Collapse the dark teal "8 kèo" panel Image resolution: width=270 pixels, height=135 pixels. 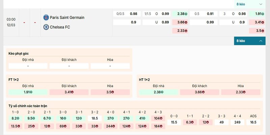tap(249, 41)
